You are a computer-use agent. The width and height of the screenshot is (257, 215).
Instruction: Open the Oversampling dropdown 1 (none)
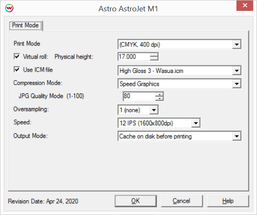point(138,110)
